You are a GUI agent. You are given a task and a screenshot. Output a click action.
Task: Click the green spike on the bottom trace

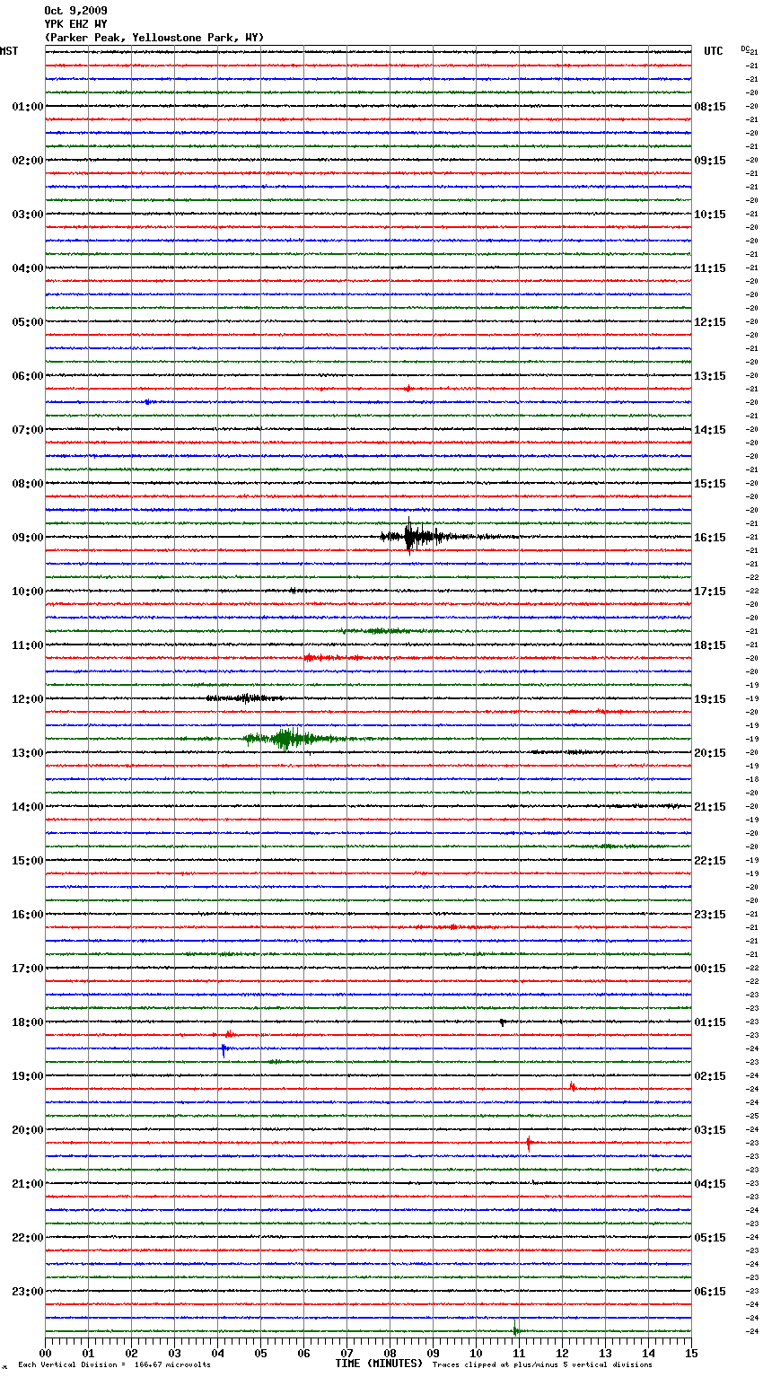coord(515,1330)
